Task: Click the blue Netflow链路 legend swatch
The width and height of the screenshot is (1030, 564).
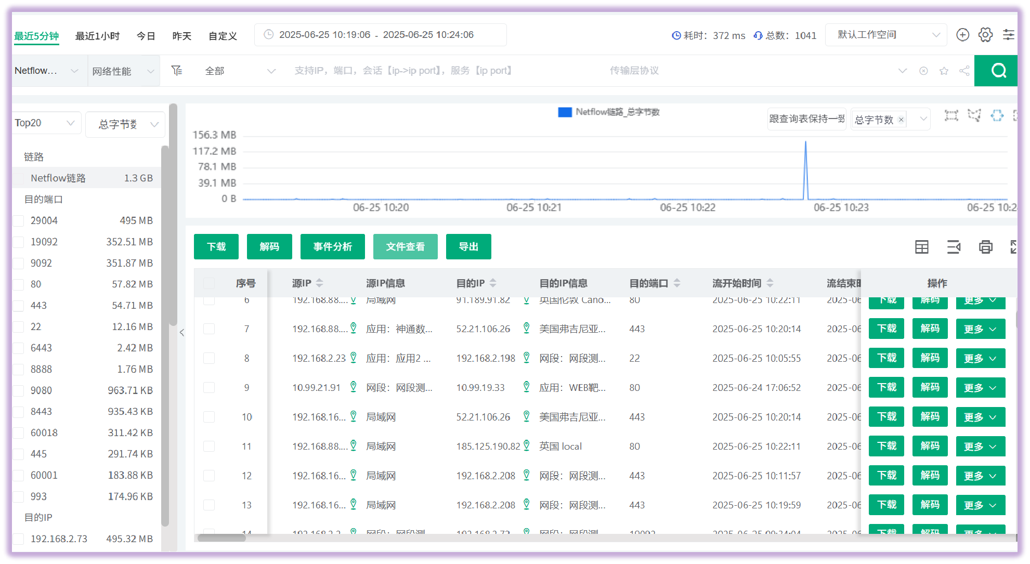Action: [565, 112]
